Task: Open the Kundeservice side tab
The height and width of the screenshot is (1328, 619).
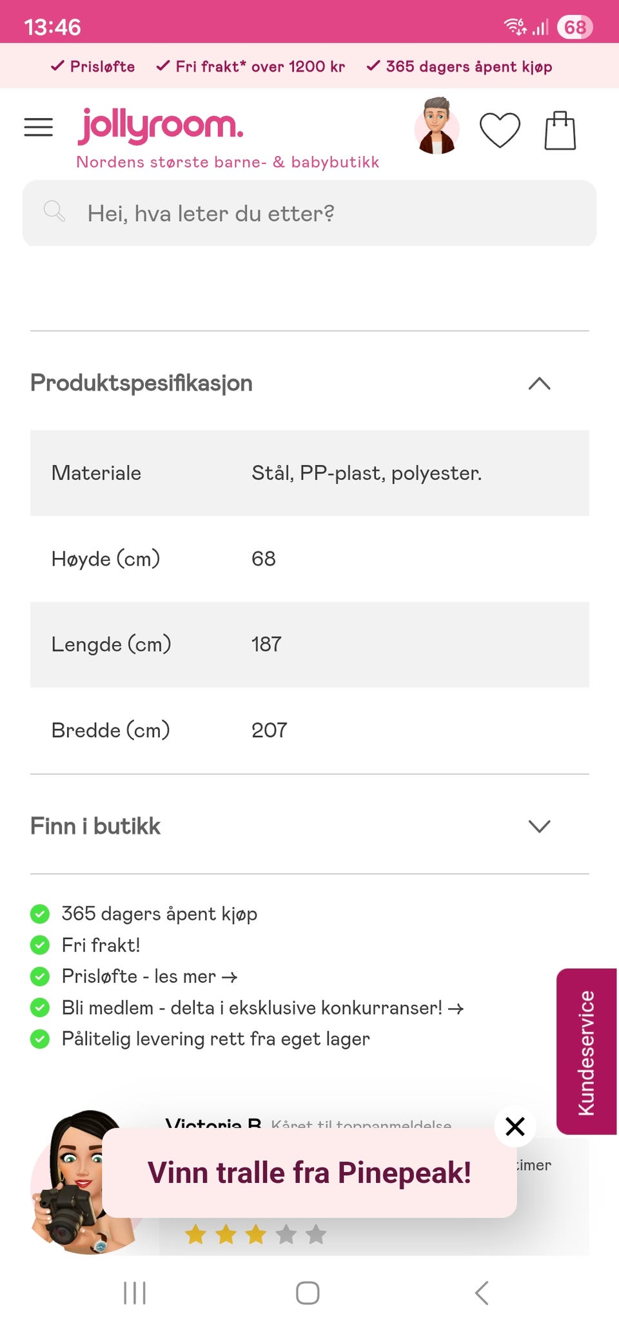Action: pos(586,1051)
